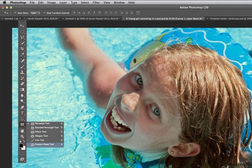252x168 pixels.
Task: Enable the Auto-Select checkbox
Action: coord(15,13)
